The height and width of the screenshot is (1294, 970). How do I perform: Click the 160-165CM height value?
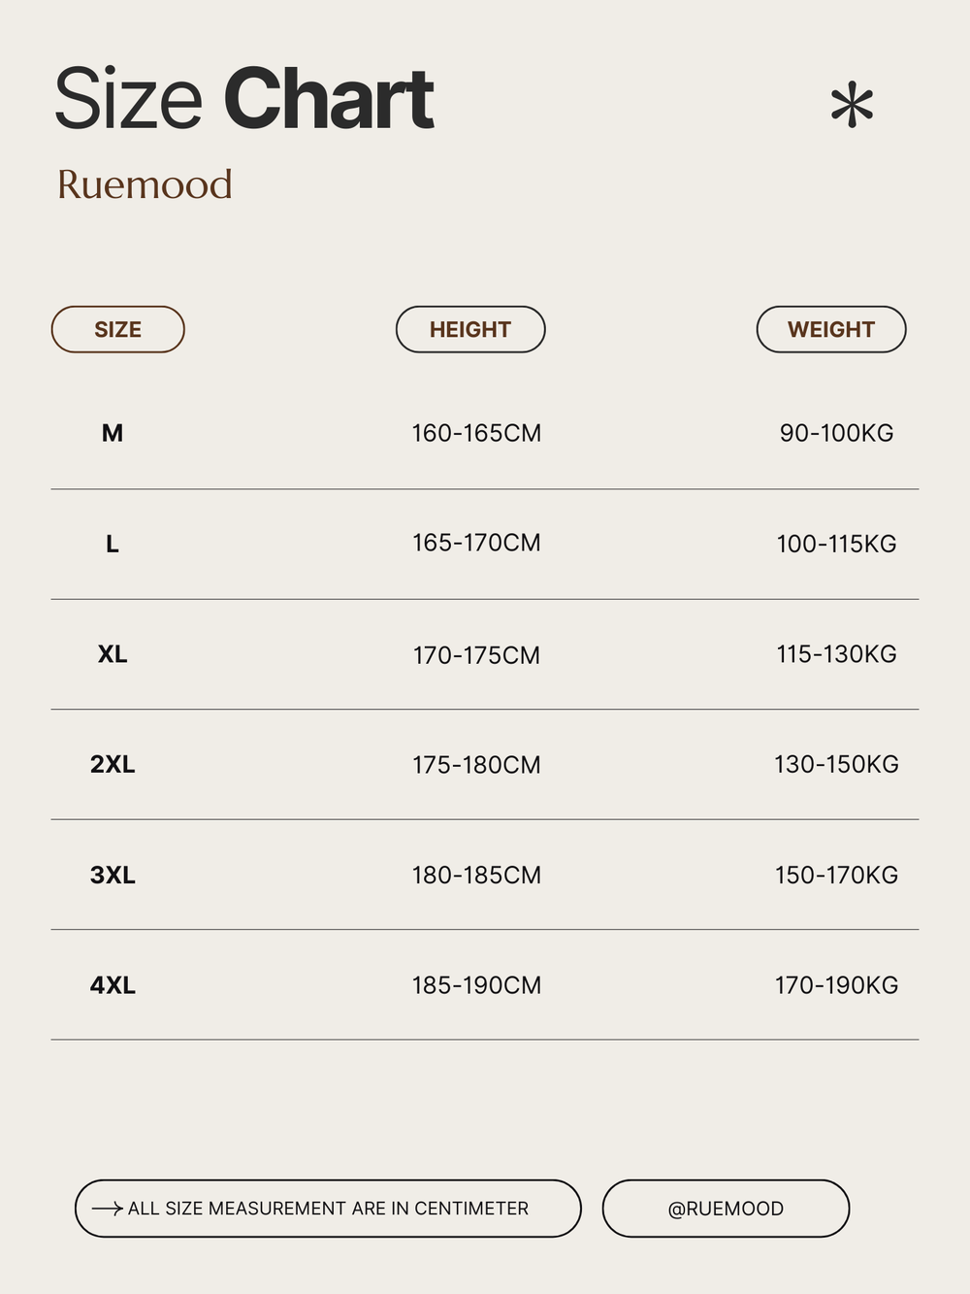(476, 433)
